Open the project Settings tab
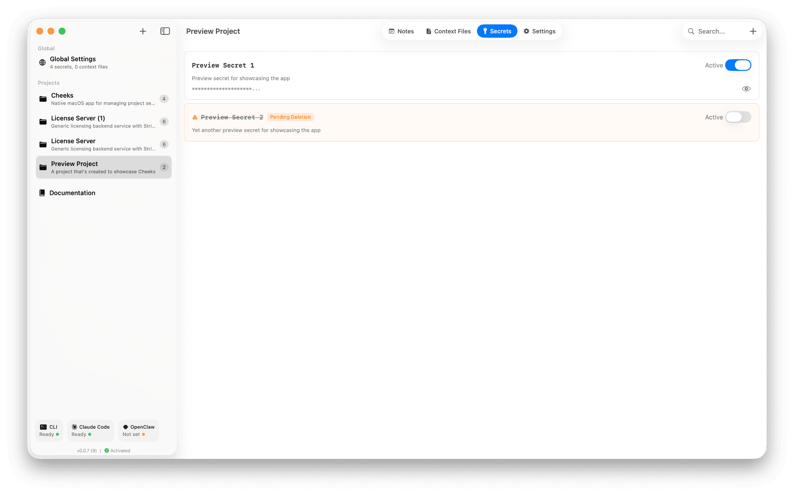The image size is (794, 495). (x=539, y=31)
